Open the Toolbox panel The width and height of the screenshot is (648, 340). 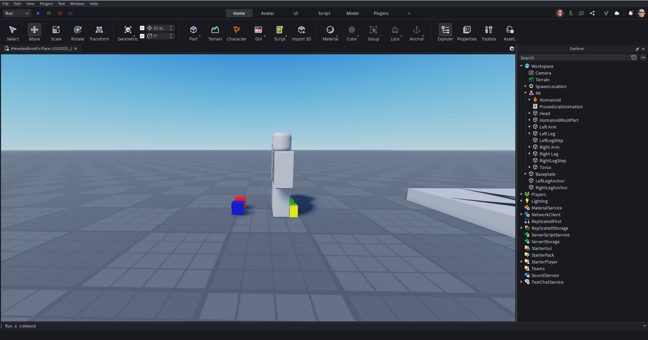pyautogui.click(x=488, y=33)
